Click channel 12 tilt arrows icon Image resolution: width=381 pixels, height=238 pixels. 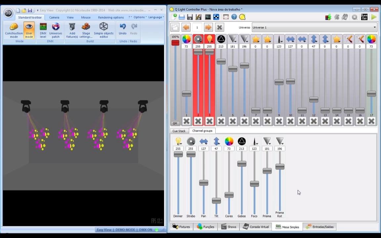click(314, 39)
